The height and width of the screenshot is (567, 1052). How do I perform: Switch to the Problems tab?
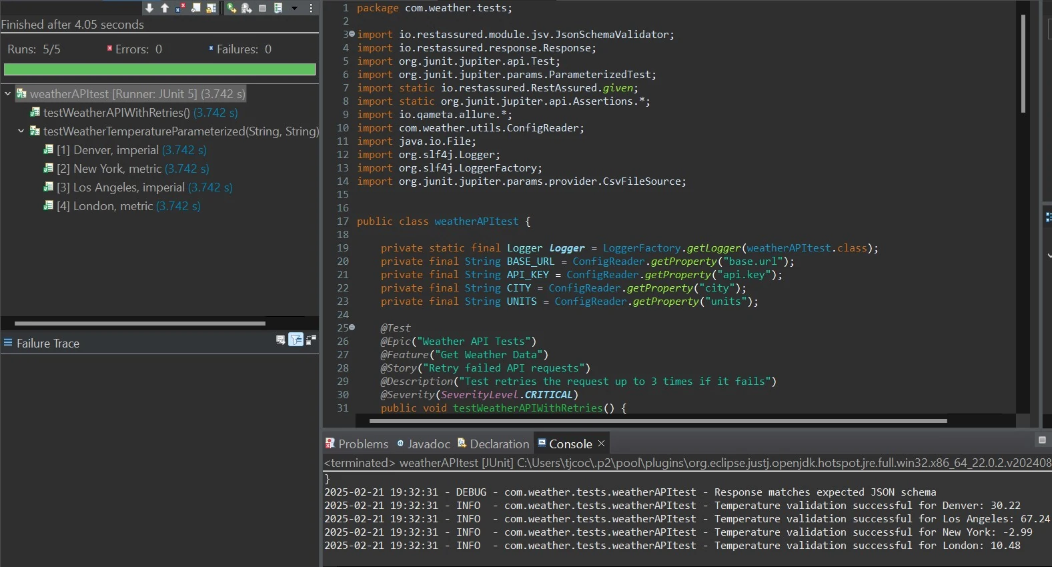357,444
